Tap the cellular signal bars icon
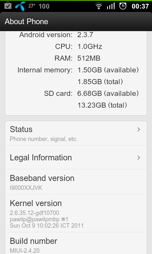The height and width of the screenshot is (254, 152). click(111, 6)
